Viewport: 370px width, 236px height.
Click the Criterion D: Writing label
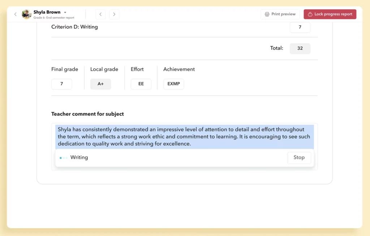point(74,27)
